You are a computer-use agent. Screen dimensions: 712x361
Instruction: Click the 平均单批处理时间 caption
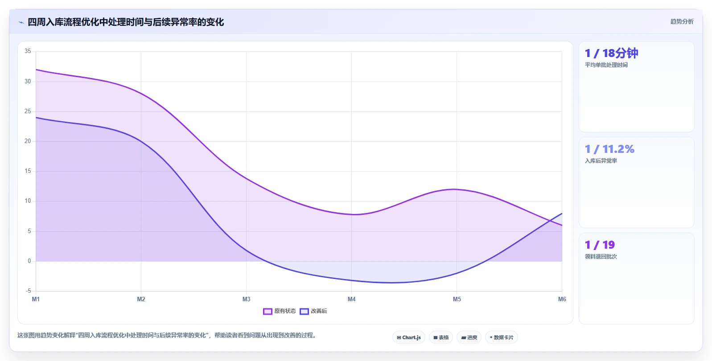click(606, 65)
